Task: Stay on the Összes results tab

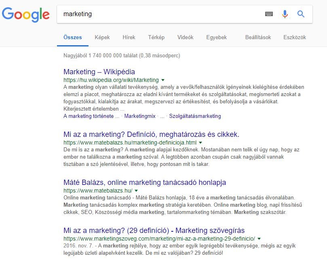Action: point(72,37)
